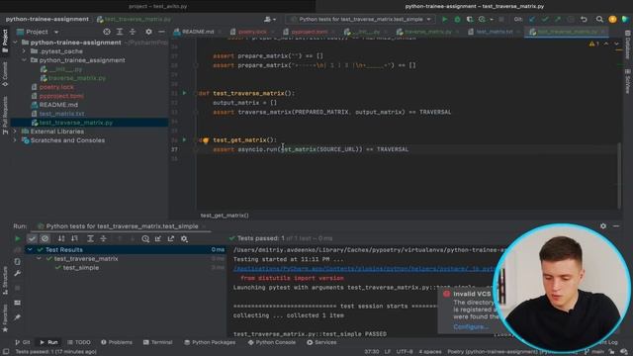Switch to traverse_matrix.py editor tab
The width and height of the screenshot is (633, 356).
click(x=427, y=32)
